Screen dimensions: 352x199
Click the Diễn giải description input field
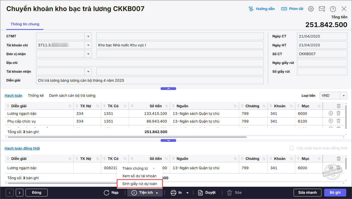click(150, 80)
